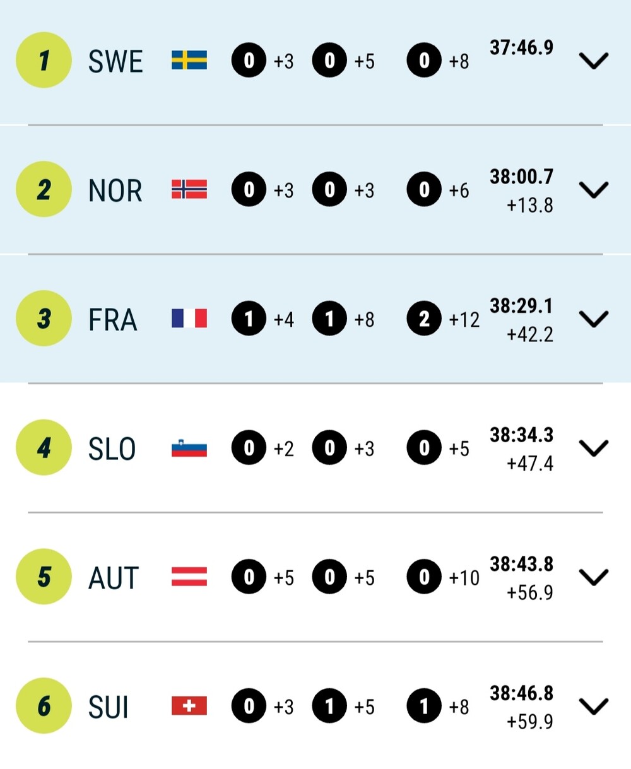
Task: Click the Norway flag icon
Action: click(189, 189)
